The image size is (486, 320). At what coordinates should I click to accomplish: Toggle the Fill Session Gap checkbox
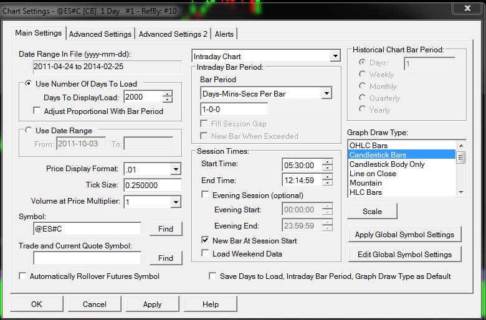204,123
